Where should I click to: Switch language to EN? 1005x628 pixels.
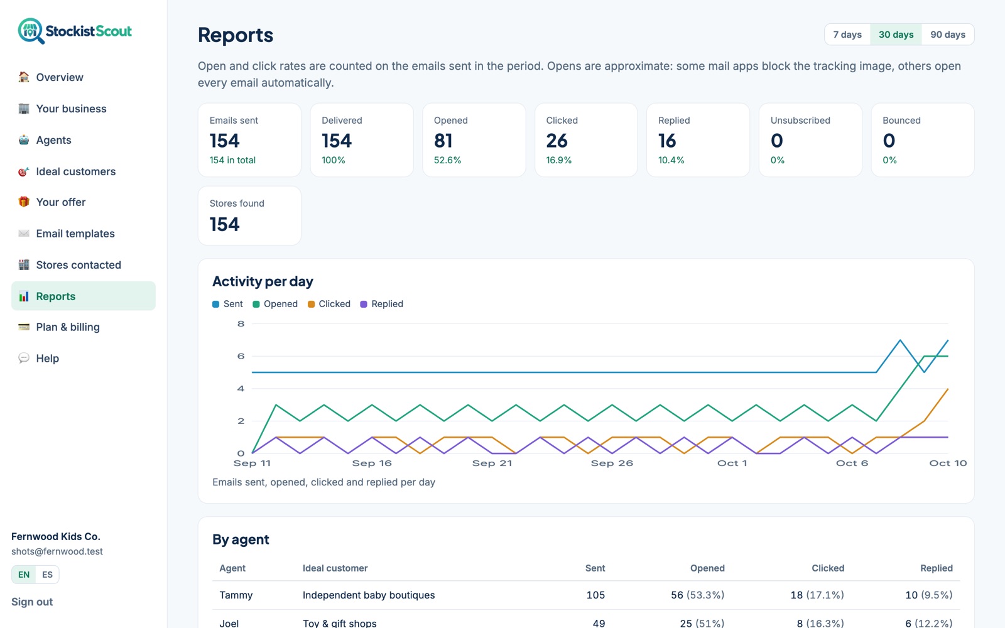(x=24, y=575)
